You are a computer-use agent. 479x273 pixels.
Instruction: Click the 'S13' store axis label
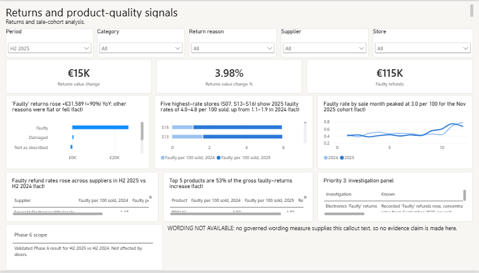click(165, 136)
